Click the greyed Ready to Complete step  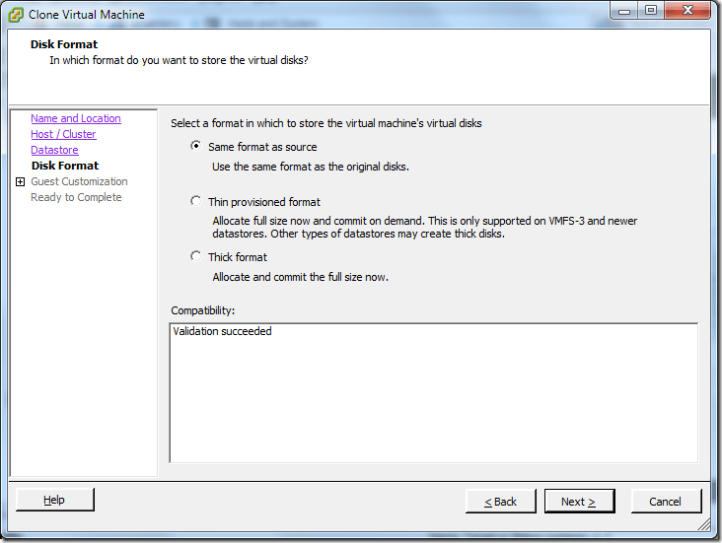point(76,197)
